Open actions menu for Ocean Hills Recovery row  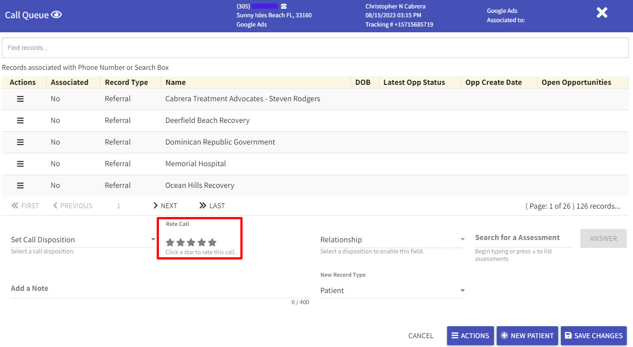click(x=20, y=185)
